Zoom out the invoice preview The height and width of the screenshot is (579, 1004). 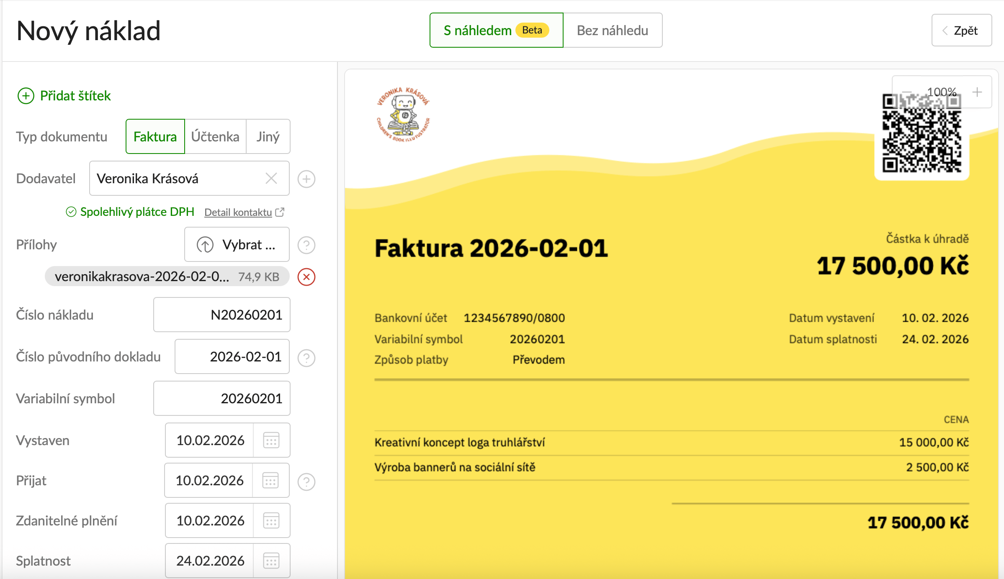pos(907,92)
